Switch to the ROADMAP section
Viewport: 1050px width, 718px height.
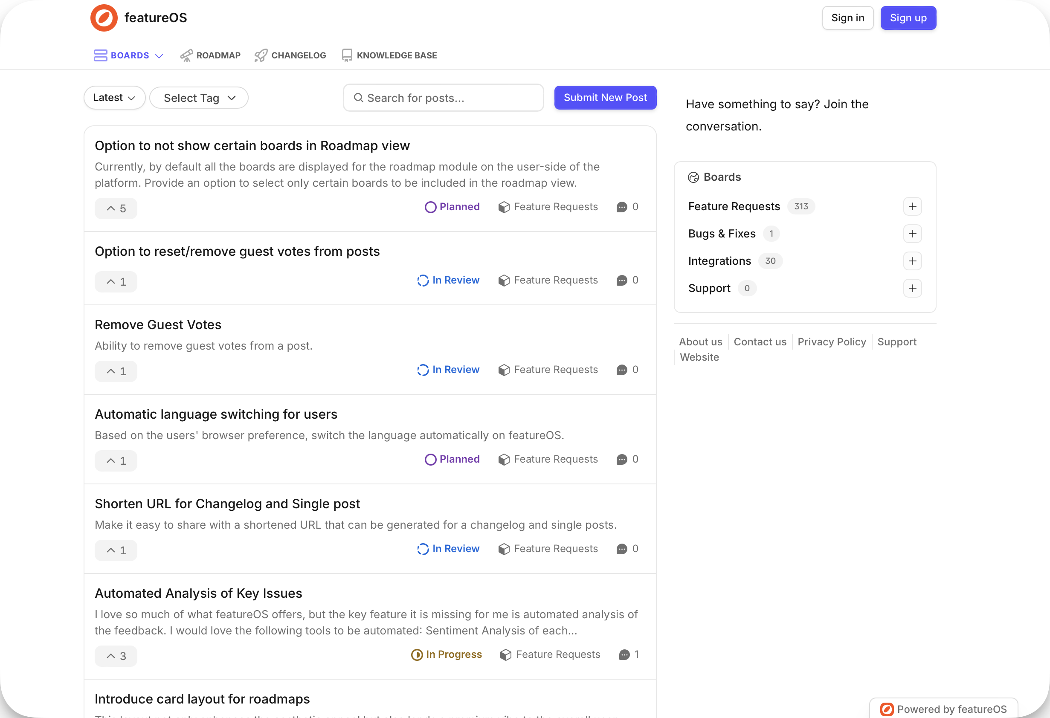(210, 55)
